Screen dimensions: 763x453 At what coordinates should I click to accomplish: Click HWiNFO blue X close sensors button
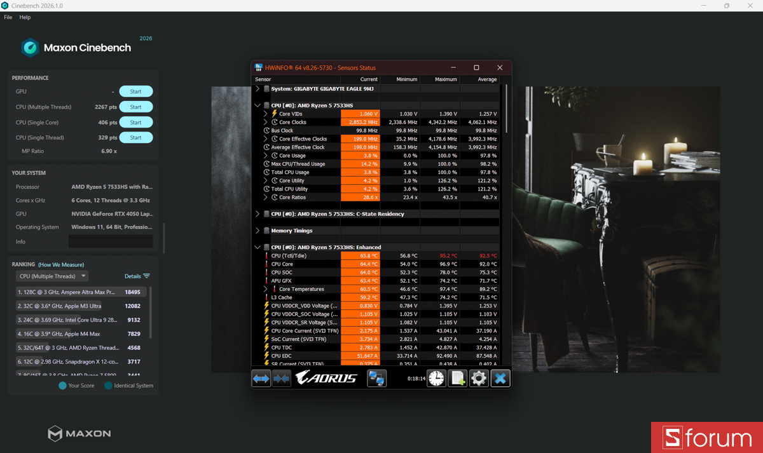coord(500,378)
